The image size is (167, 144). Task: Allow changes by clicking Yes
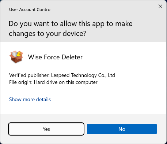point(46,129)
